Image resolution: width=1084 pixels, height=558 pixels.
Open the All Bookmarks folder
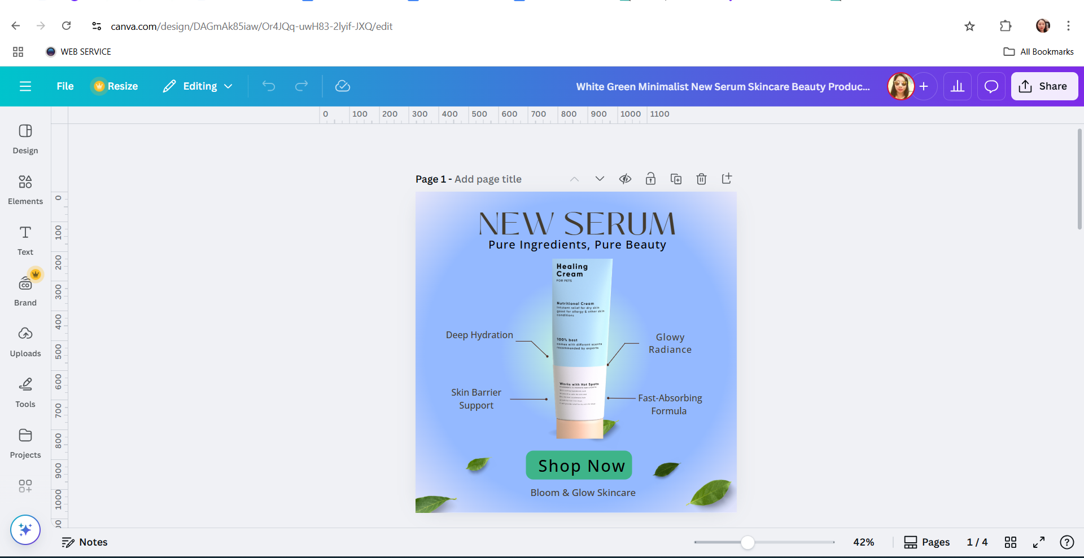[x=1038, y=52]
